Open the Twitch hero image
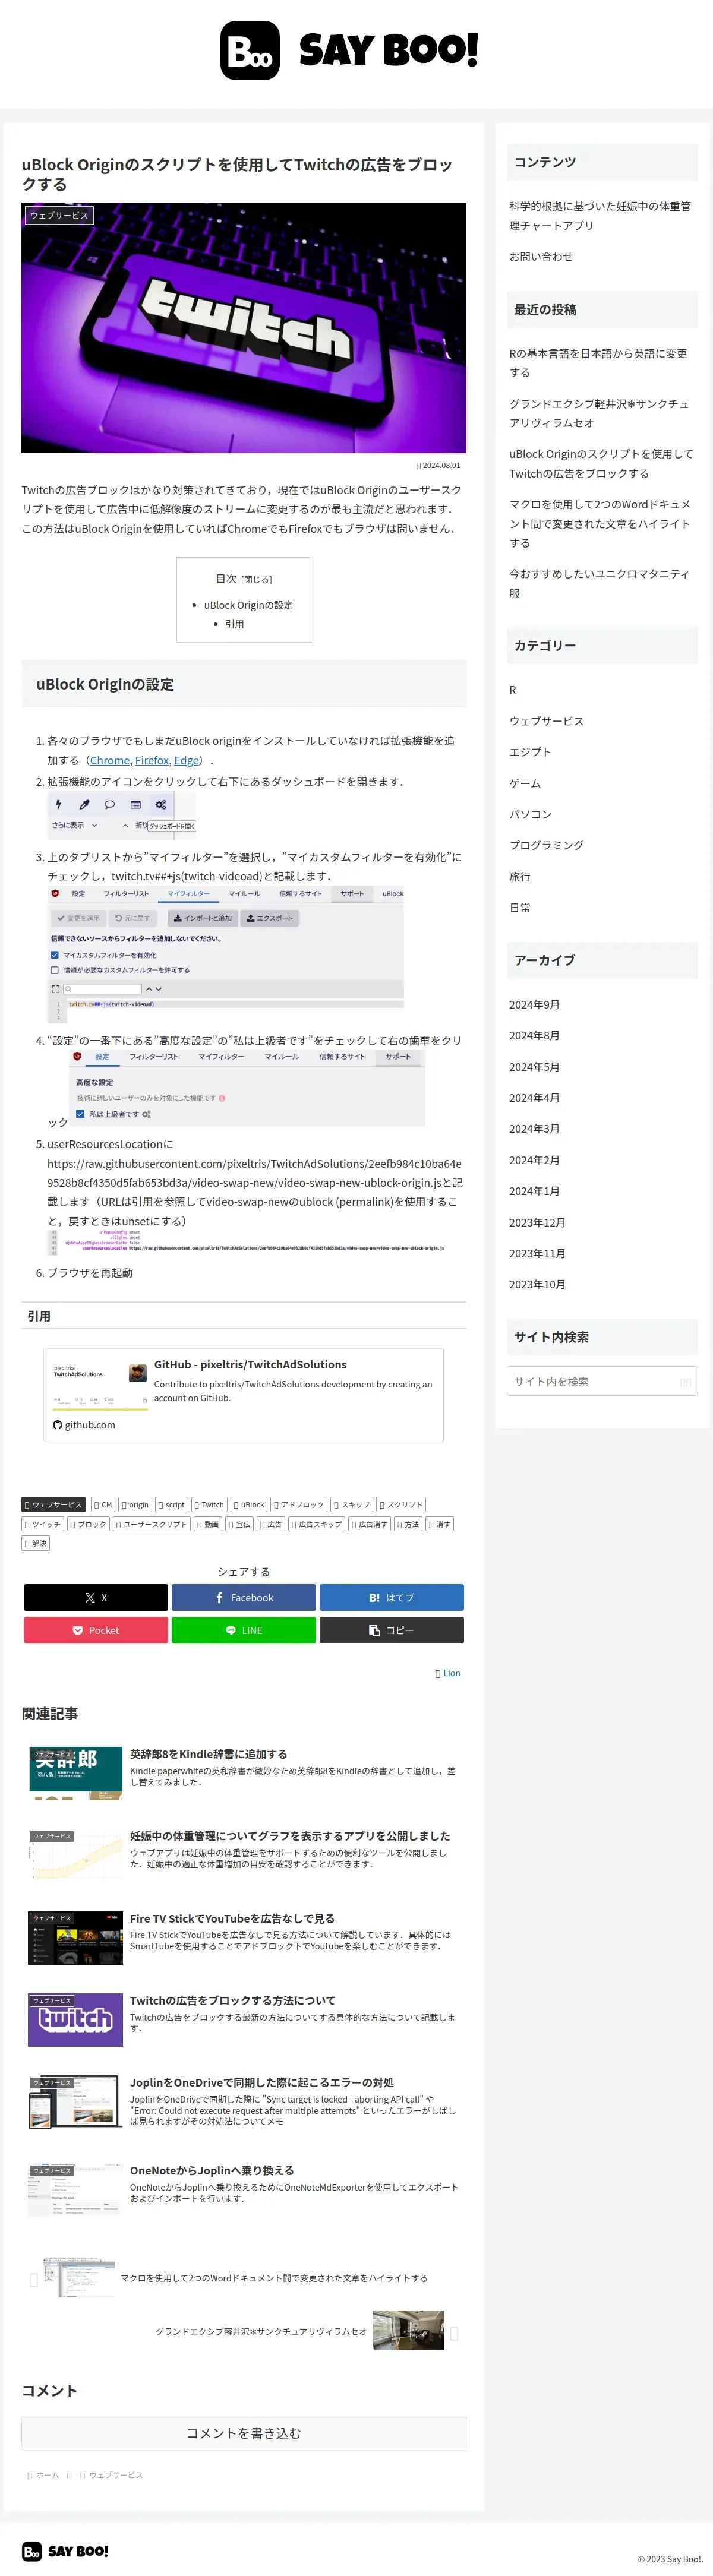 pos(244,328)
